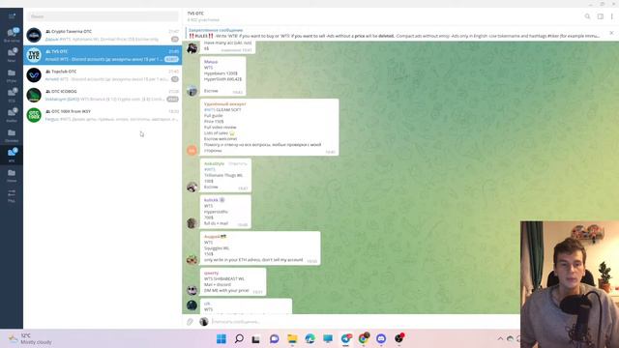Click the sender name above hypersloths message
This screenshot has width=619, height=348.
(211, 200)
